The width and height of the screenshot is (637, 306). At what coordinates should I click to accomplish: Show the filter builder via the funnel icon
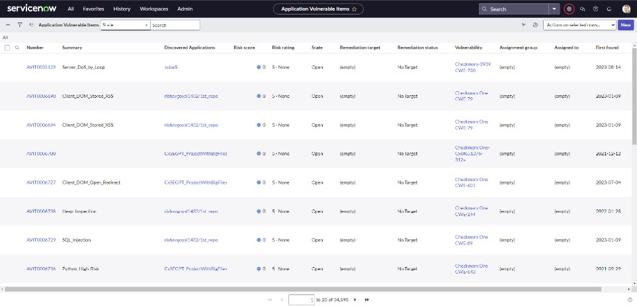(x=19, y=24)
